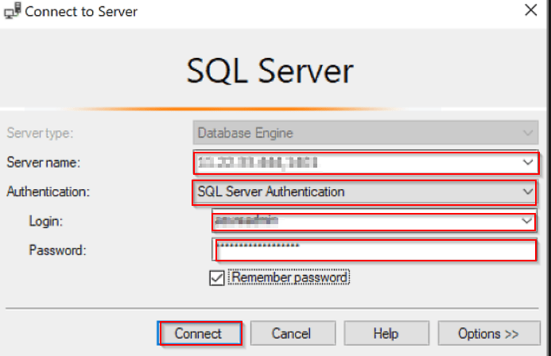This screenshot has width=551, height=356.
Task: Open the Login dropdown arrow
Action: coord(526,221)
